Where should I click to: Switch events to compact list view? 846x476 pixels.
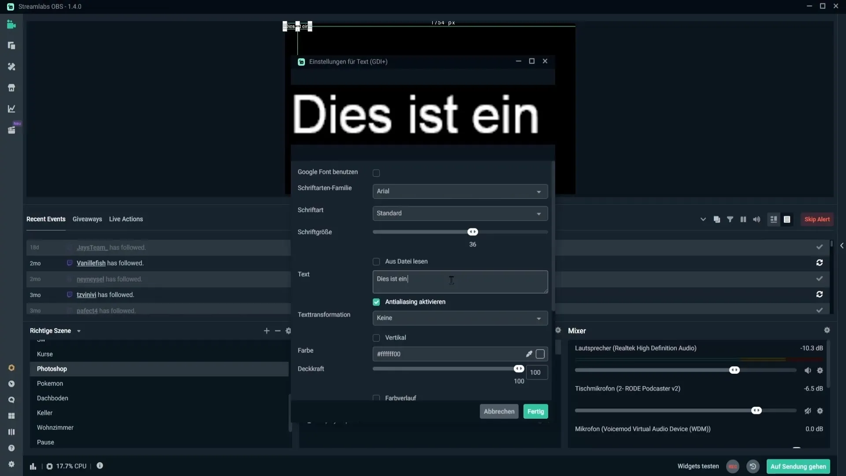pos(787,219)
